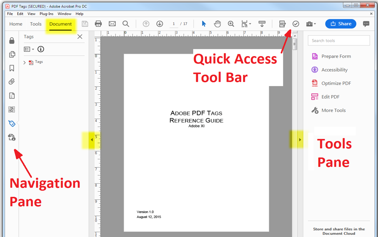Open the Marquee Zoom dropdown arrow
The image size is (378, 237).
250,24
